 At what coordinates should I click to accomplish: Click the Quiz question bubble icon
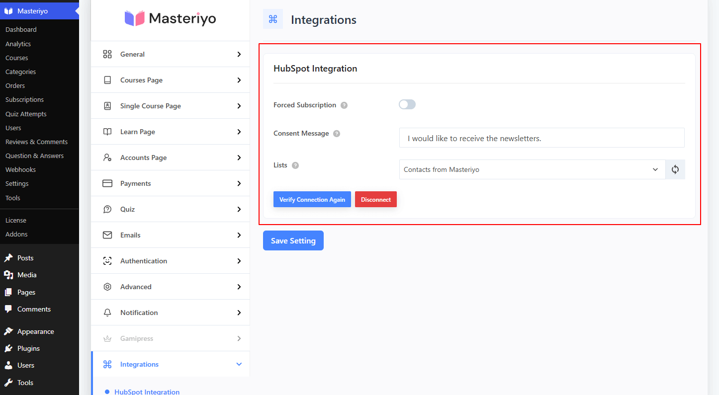tap(107, 209)
